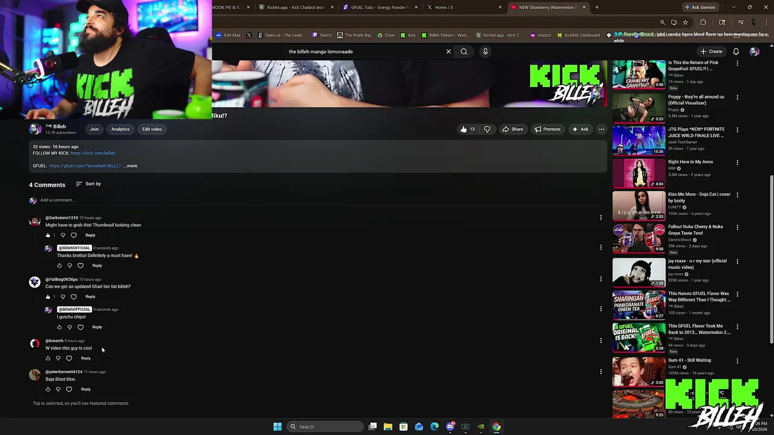The image size is (774, 435).
Task: Heart Darkstorm1210's comment
Action: click(74, 235)
